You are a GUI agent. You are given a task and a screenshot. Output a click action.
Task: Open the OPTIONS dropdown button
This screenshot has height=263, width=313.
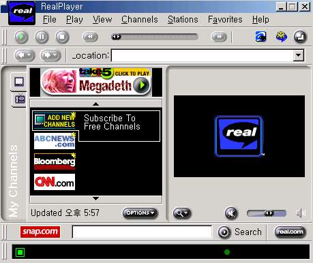pyautogui.click(x=140, y=213)
